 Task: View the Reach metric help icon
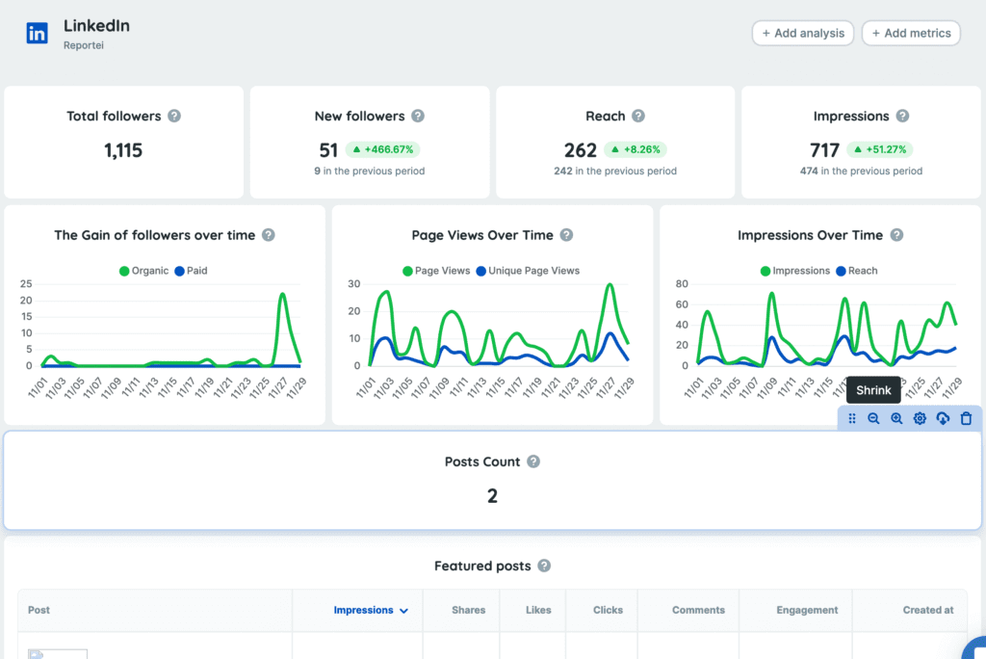coord(639,116)
